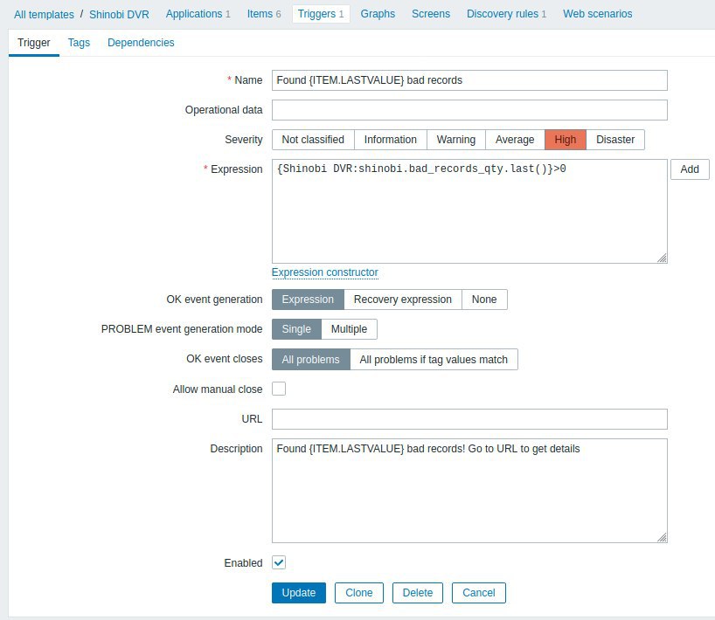Select Multiple PROBLEM event generation mode
Image resolution: width=715 pixels, height=620 pixels.
point(349,329)
